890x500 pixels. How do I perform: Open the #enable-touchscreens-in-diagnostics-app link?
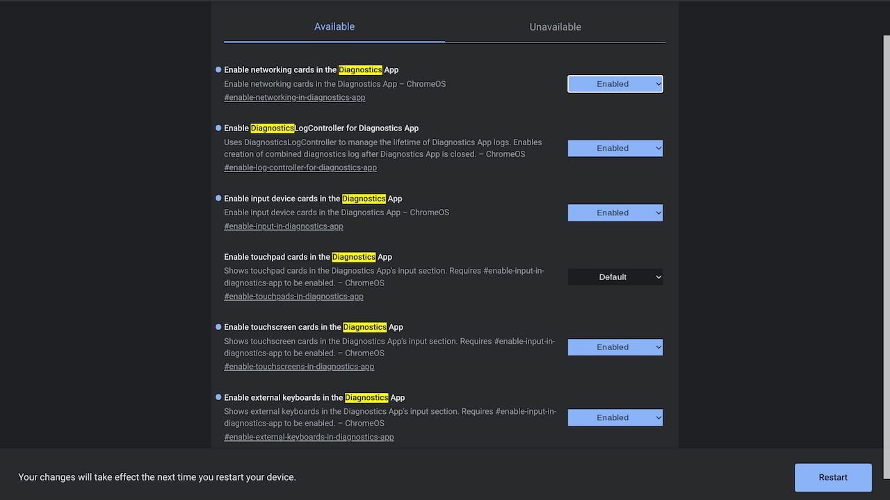pyautogui.click(x=299, y=367)
